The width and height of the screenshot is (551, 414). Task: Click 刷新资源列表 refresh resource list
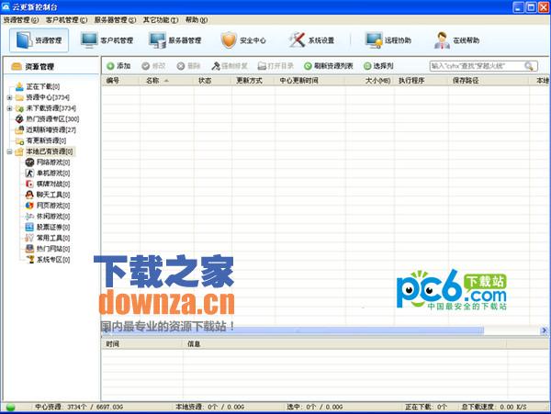[328, 66]
